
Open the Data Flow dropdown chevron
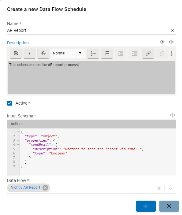click(170, 188)
